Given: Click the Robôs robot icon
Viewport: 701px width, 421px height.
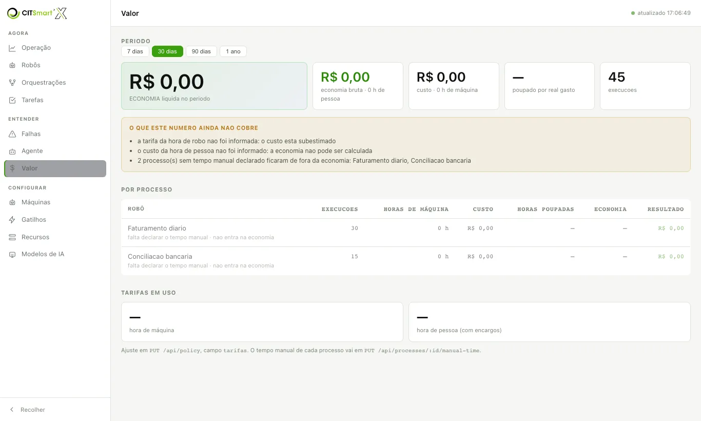Looking at the screenshot, I should (12, 65).
